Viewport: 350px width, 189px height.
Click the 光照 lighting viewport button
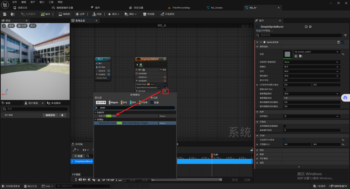(x=22, y=26)
